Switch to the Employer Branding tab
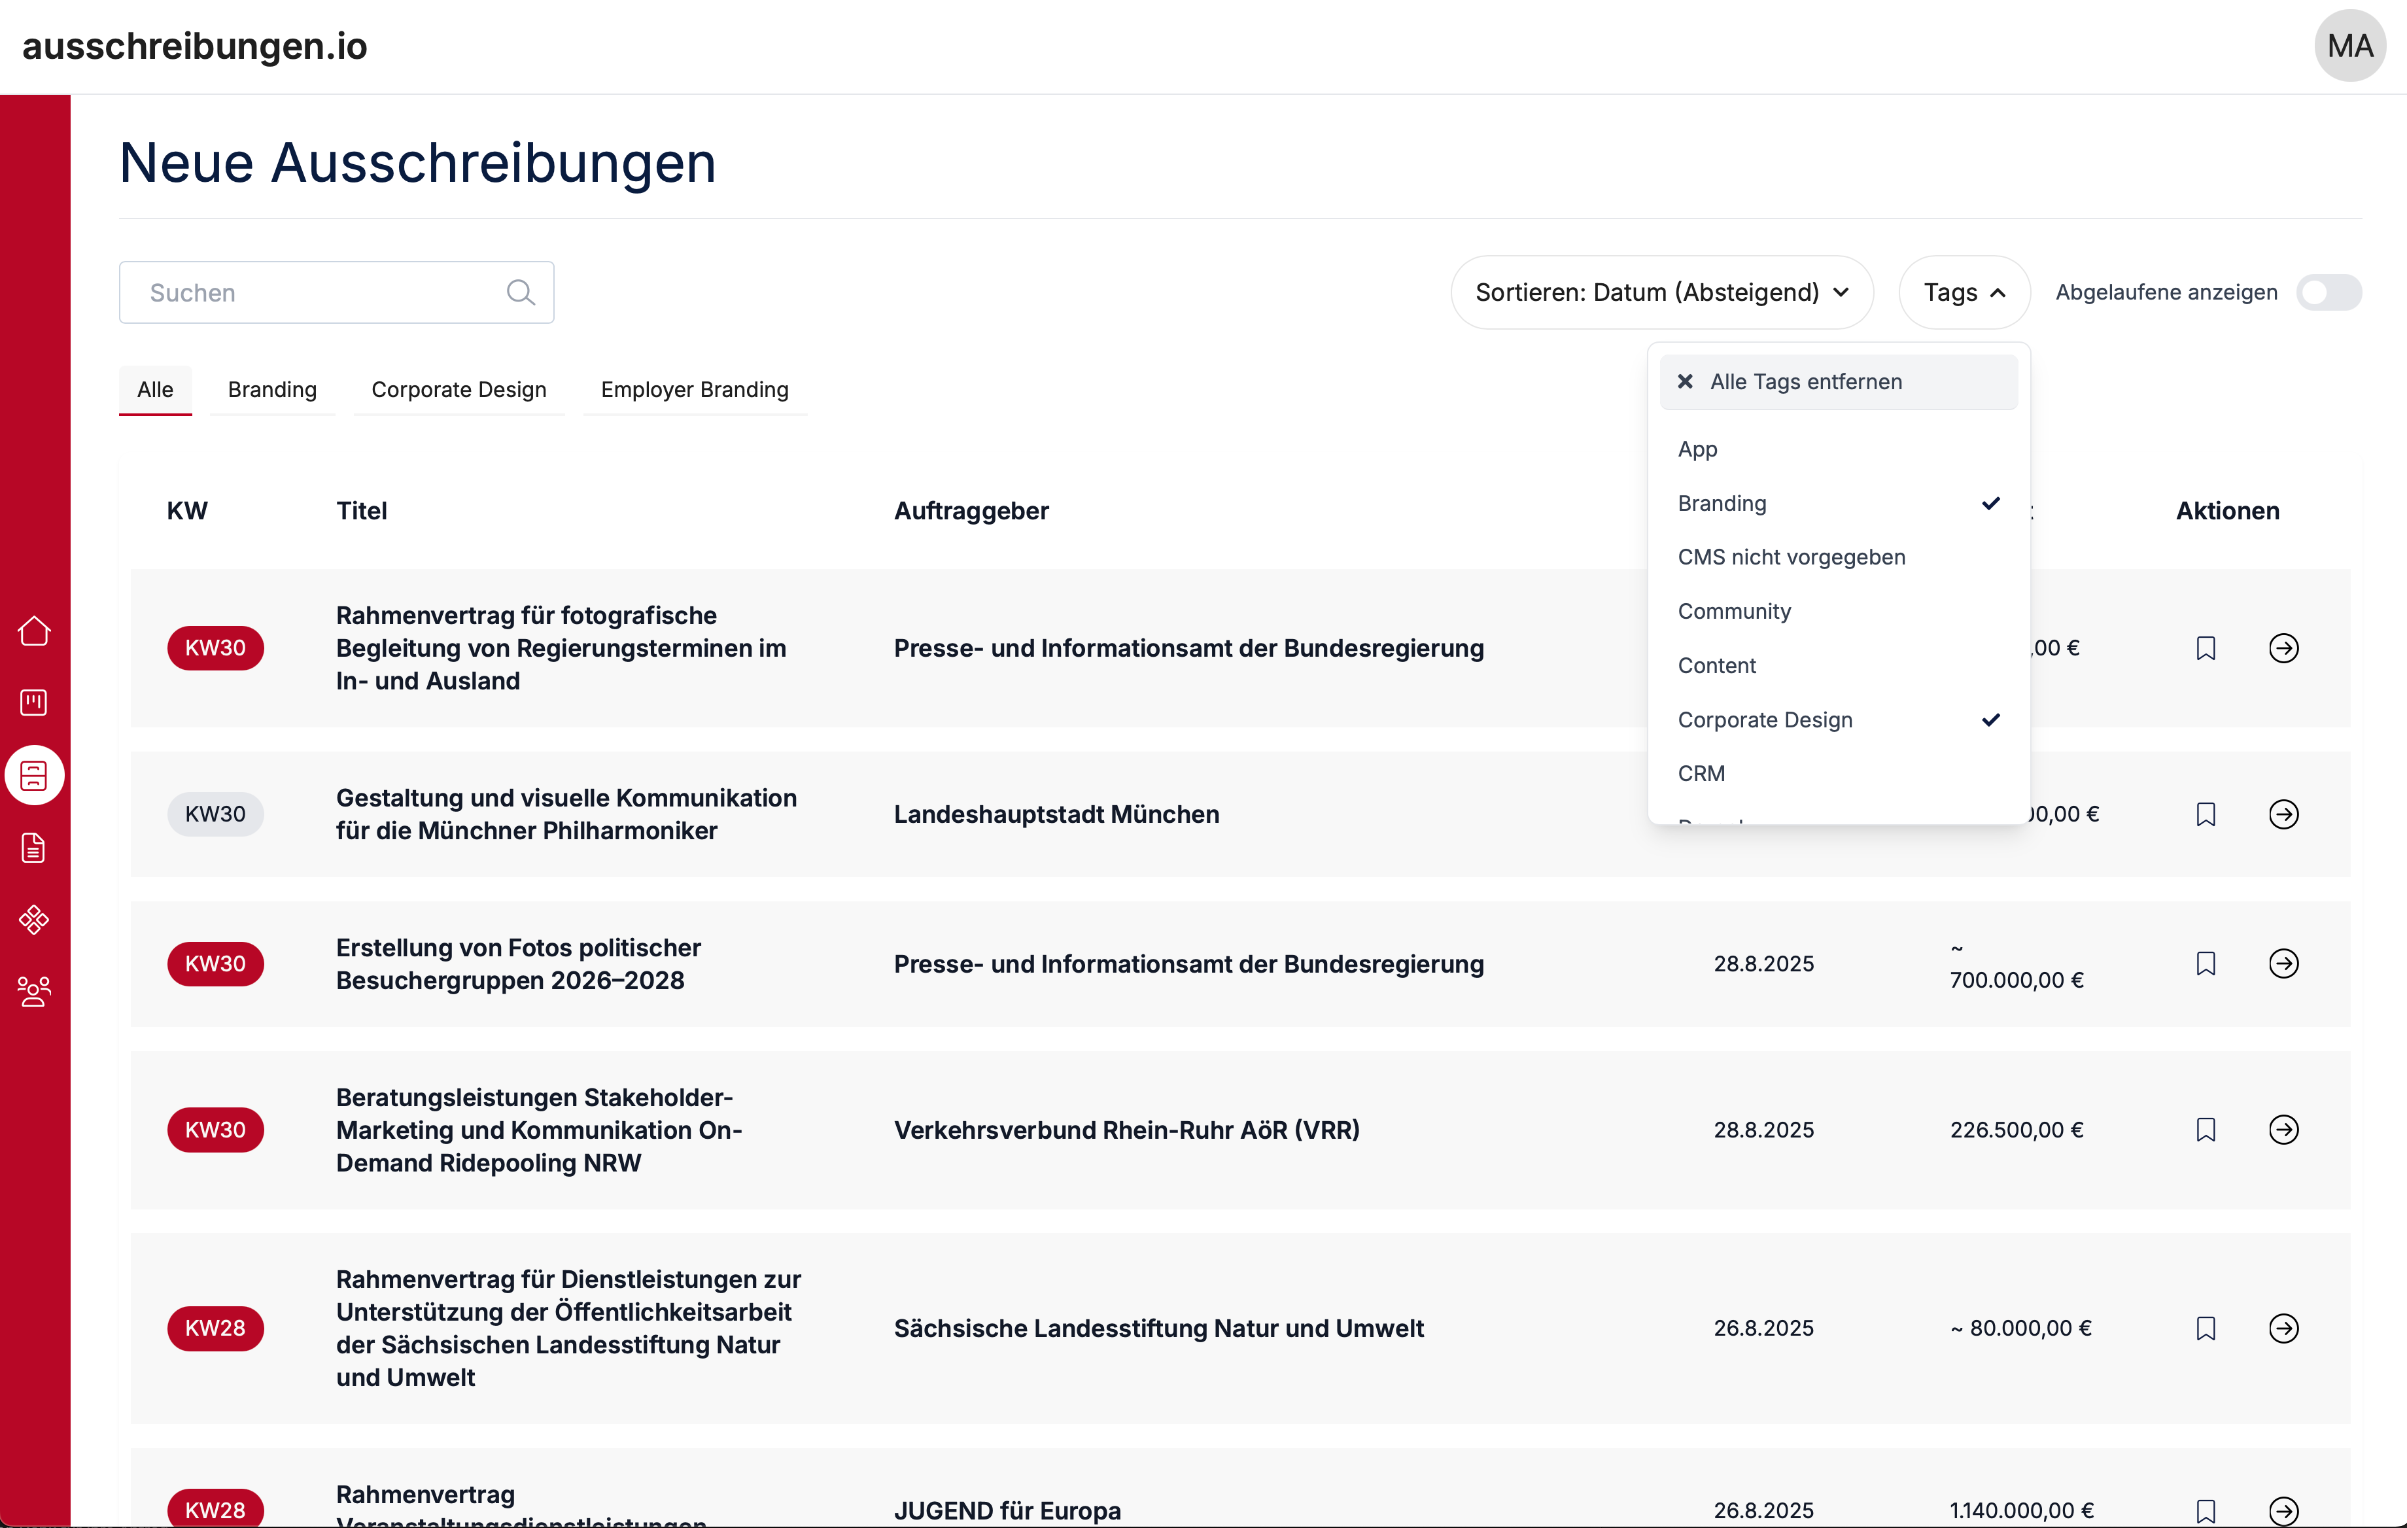The width and height of the screenshot is (2407, 1528). pos(694,390)
